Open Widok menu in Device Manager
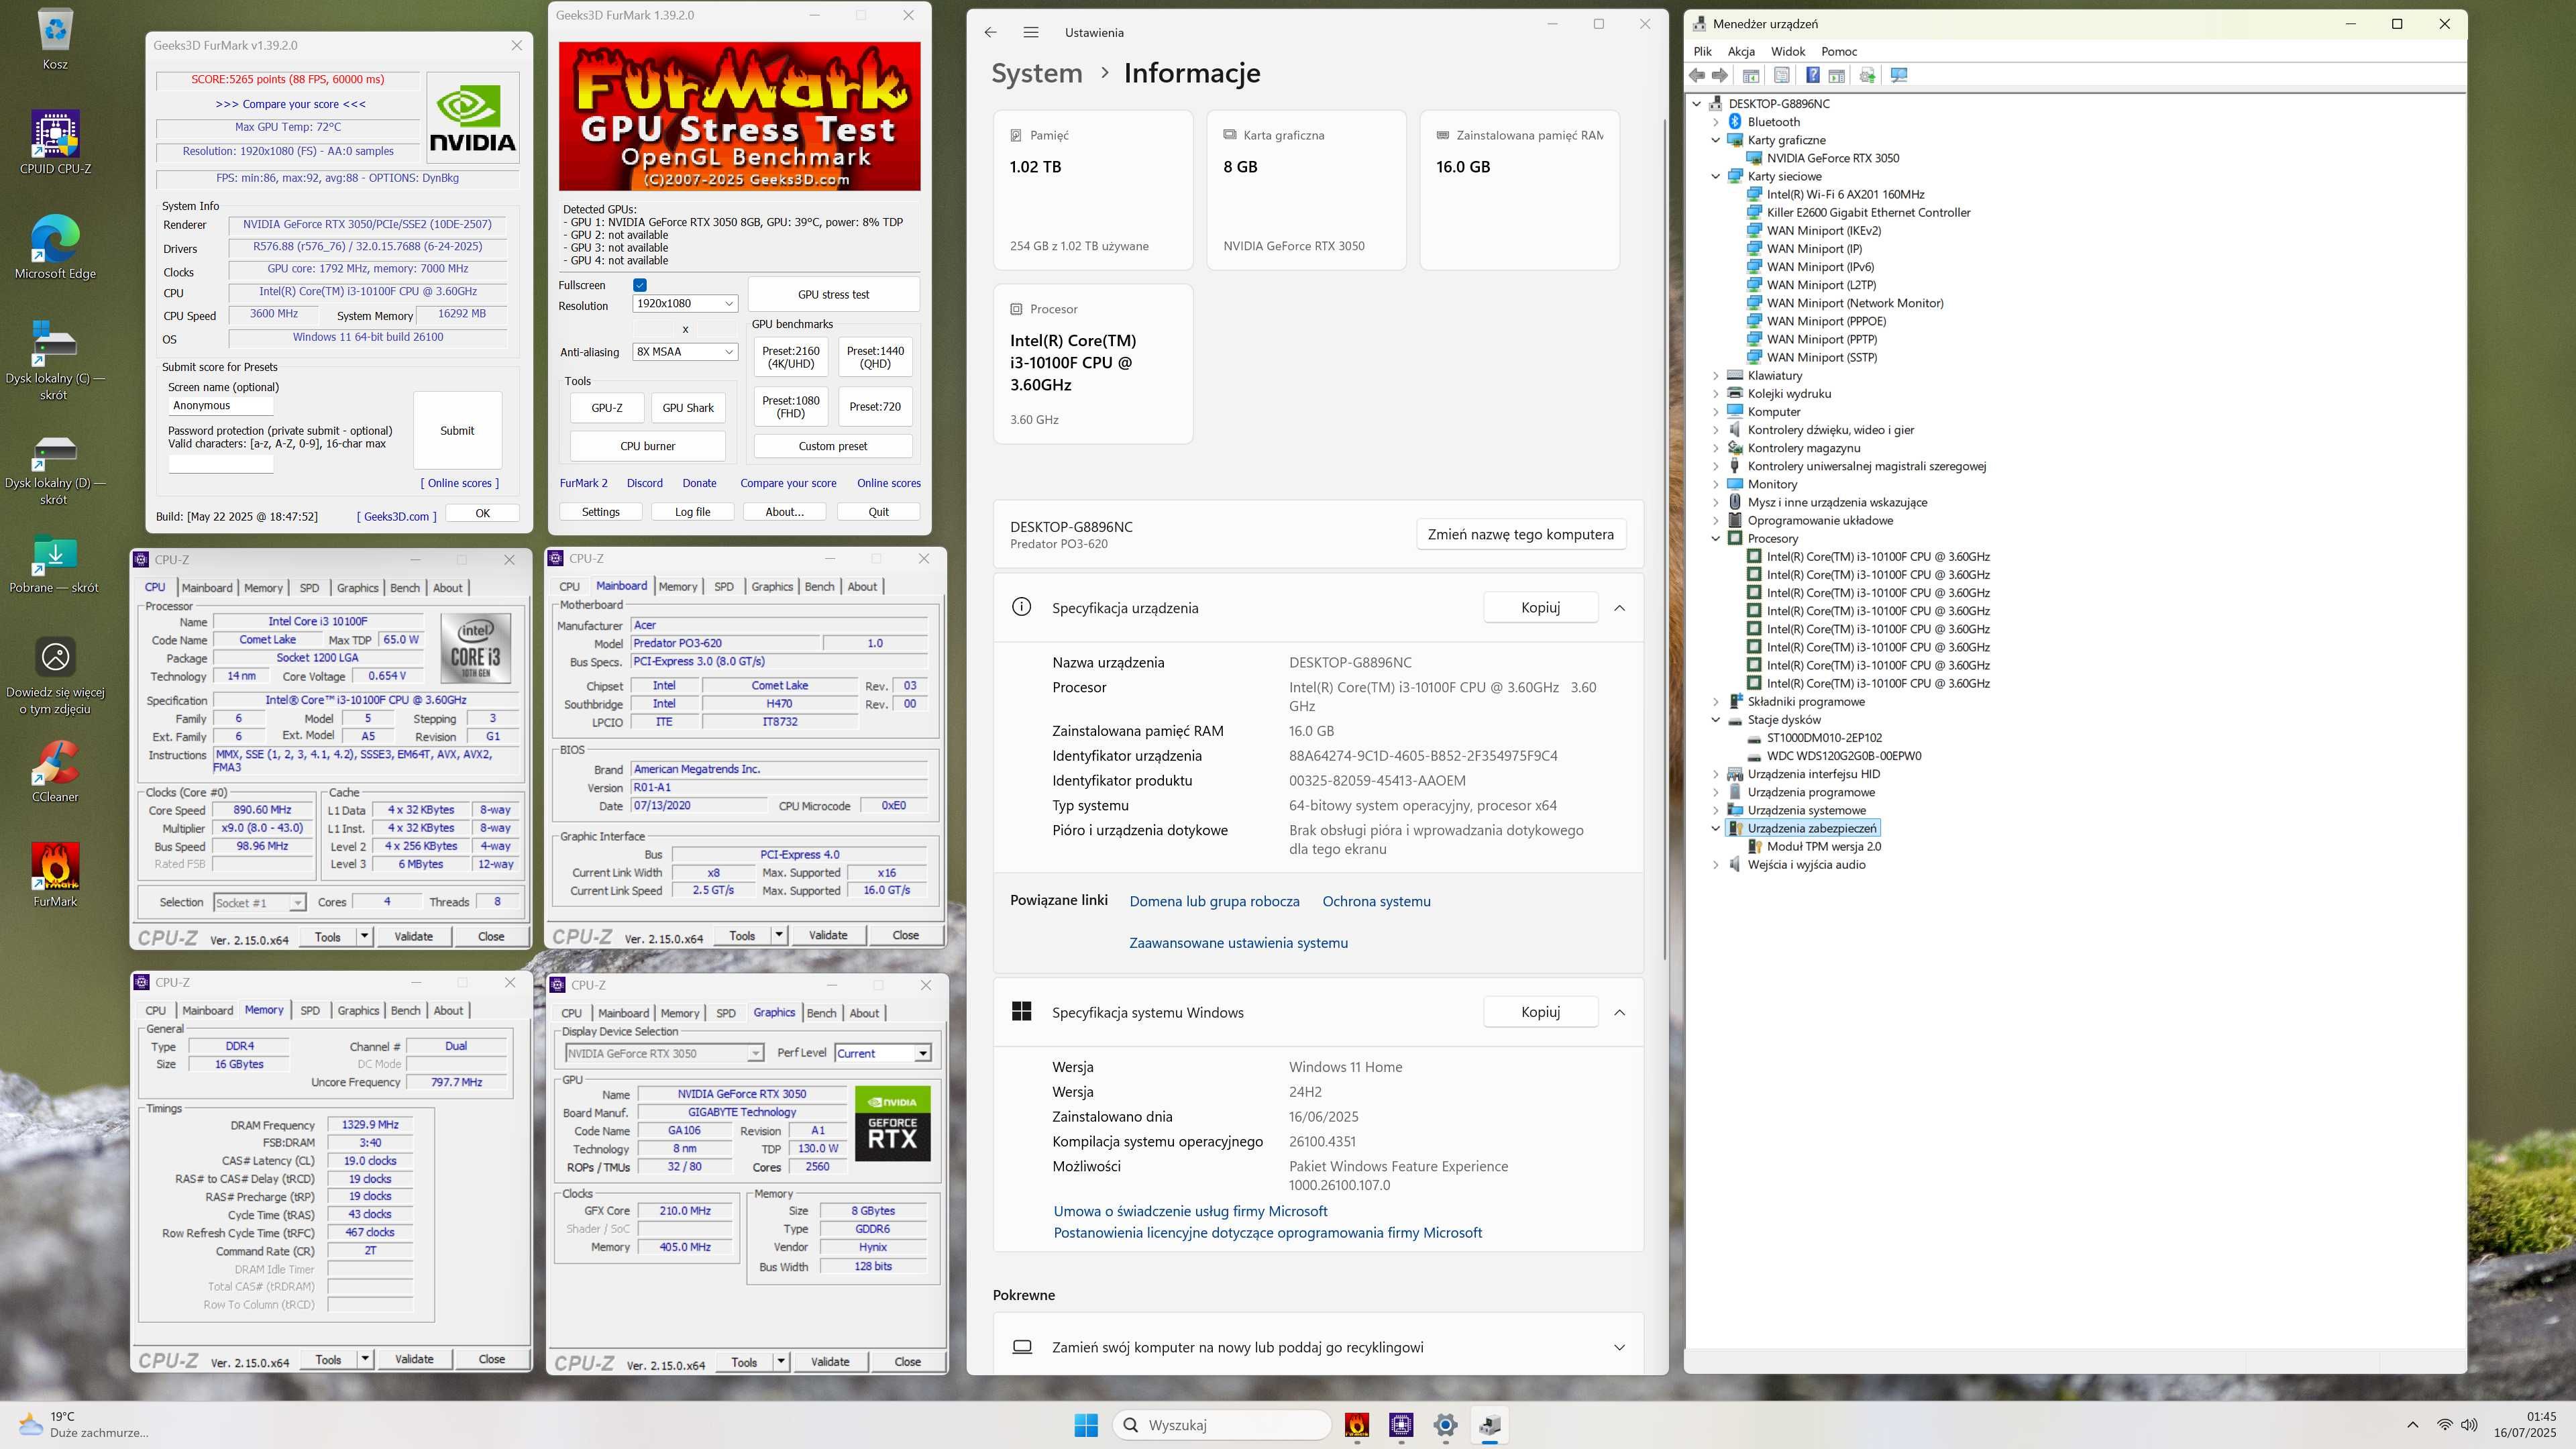 pos(1787,51)
